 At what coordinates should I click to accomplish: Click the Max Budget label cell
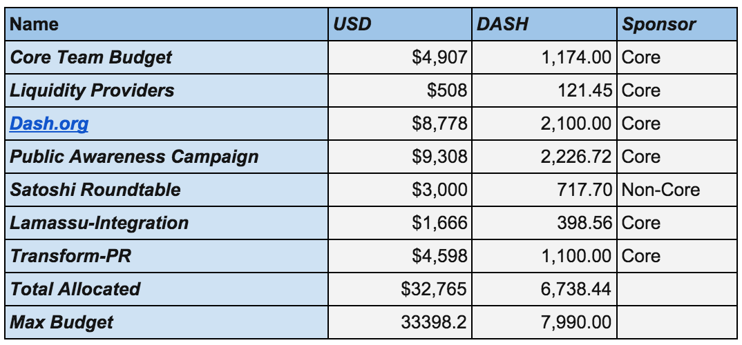click(x=167, y=322)
